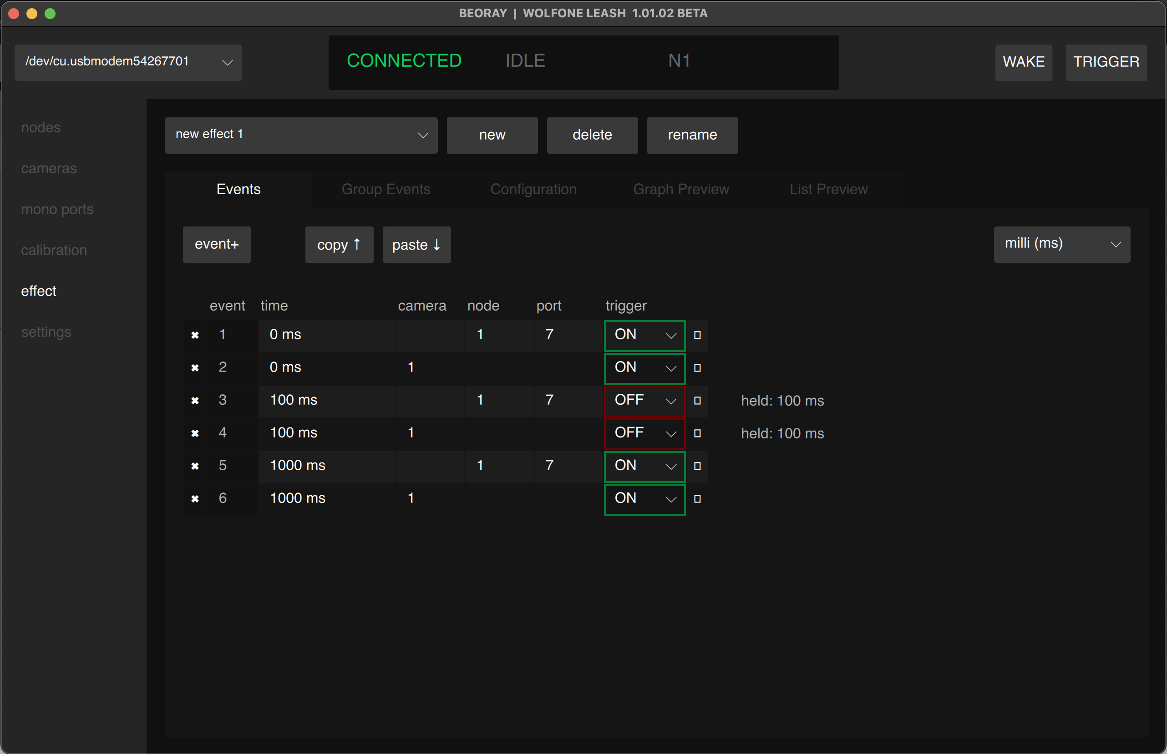Open the serial port dropdown
The width and height of the screenshot is (1167, 754).
128,62
